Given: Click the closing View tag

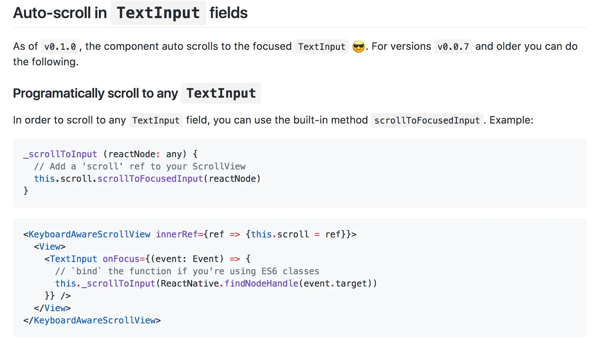Looking at the screenshot, I should [x=52, y=308].
